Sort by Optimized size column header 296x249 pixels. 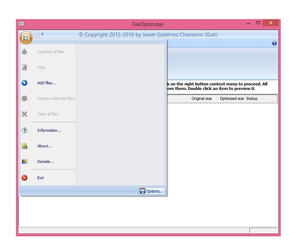click(232, 98)
